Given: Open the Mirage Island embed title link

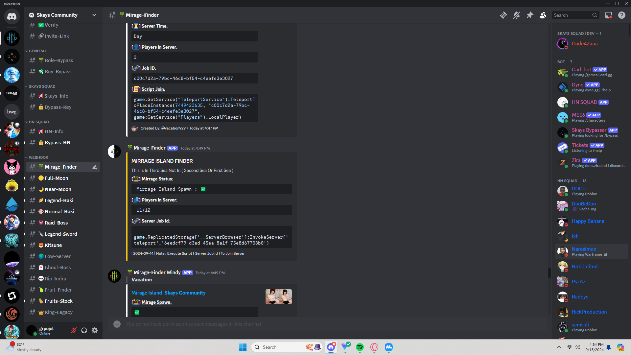Looking at the screenshot, I should pyautogui.click(x=147, y=293).
